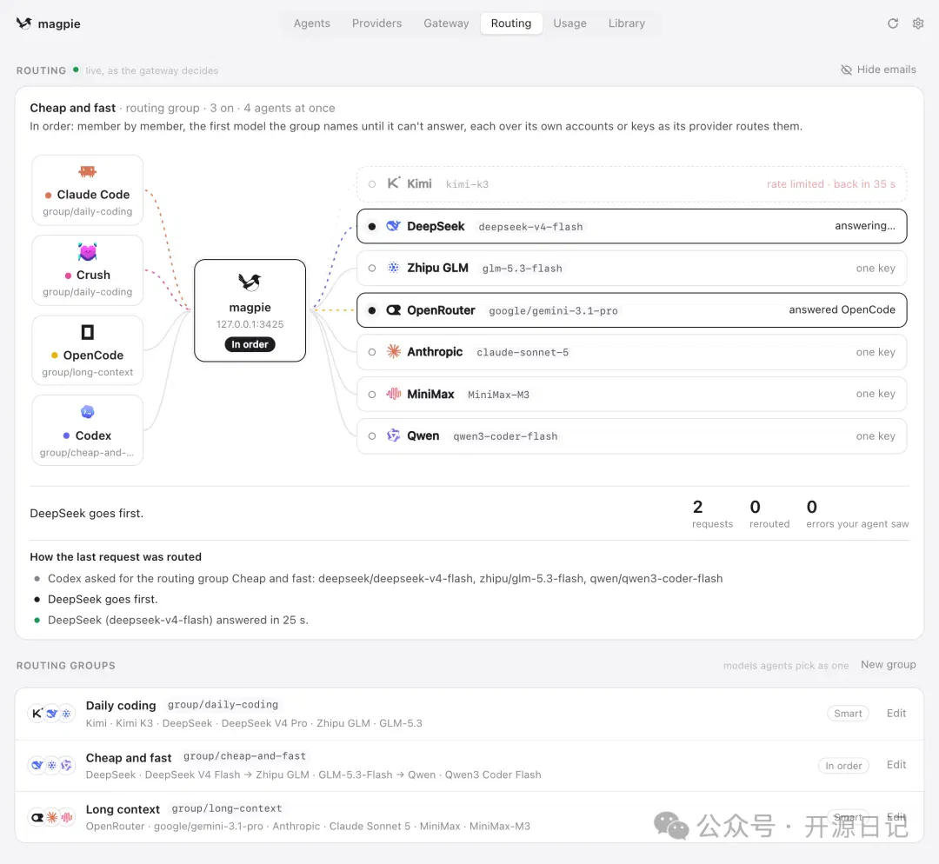Click DeepSeek answered in 25 s line
The width and height of the screenshot is (939, 864).
coord(178,621)
